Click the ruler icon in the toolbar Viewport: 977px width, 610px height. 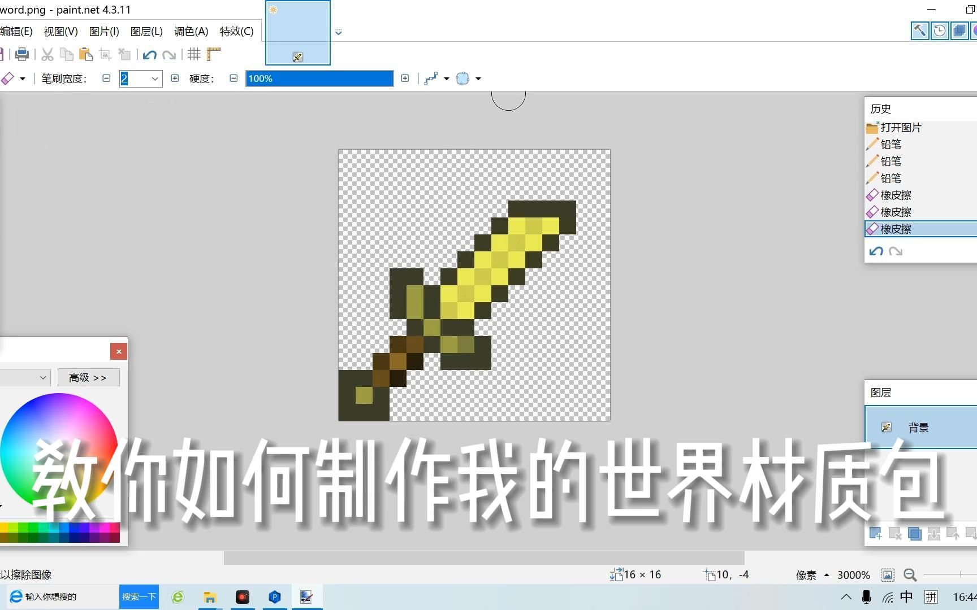click(214, 54)
